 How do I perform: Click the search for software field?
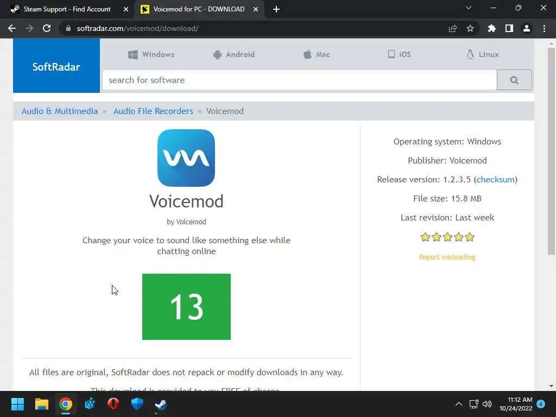[x=300, y=80]
